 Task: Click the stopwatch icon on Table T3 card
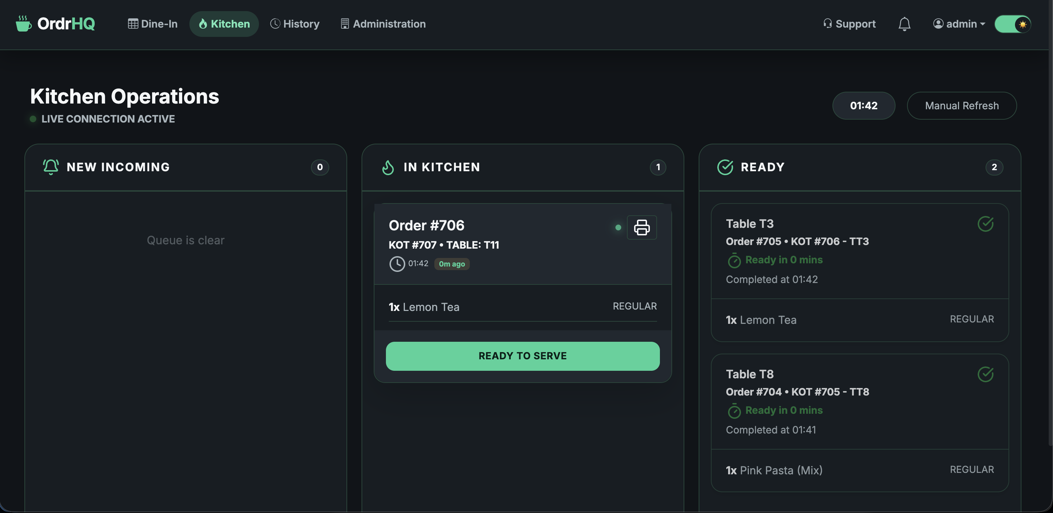(734, 260)
